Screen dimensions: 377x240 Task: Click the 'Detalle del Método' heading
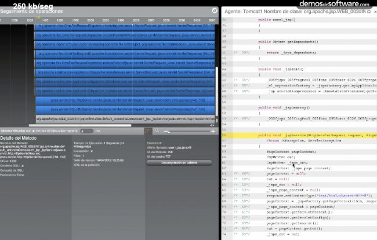19,138
